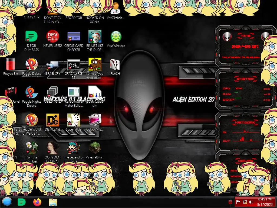
Task: Launch Peggle Nights Deluxe shortcut
Action: (x=31, y=92)
